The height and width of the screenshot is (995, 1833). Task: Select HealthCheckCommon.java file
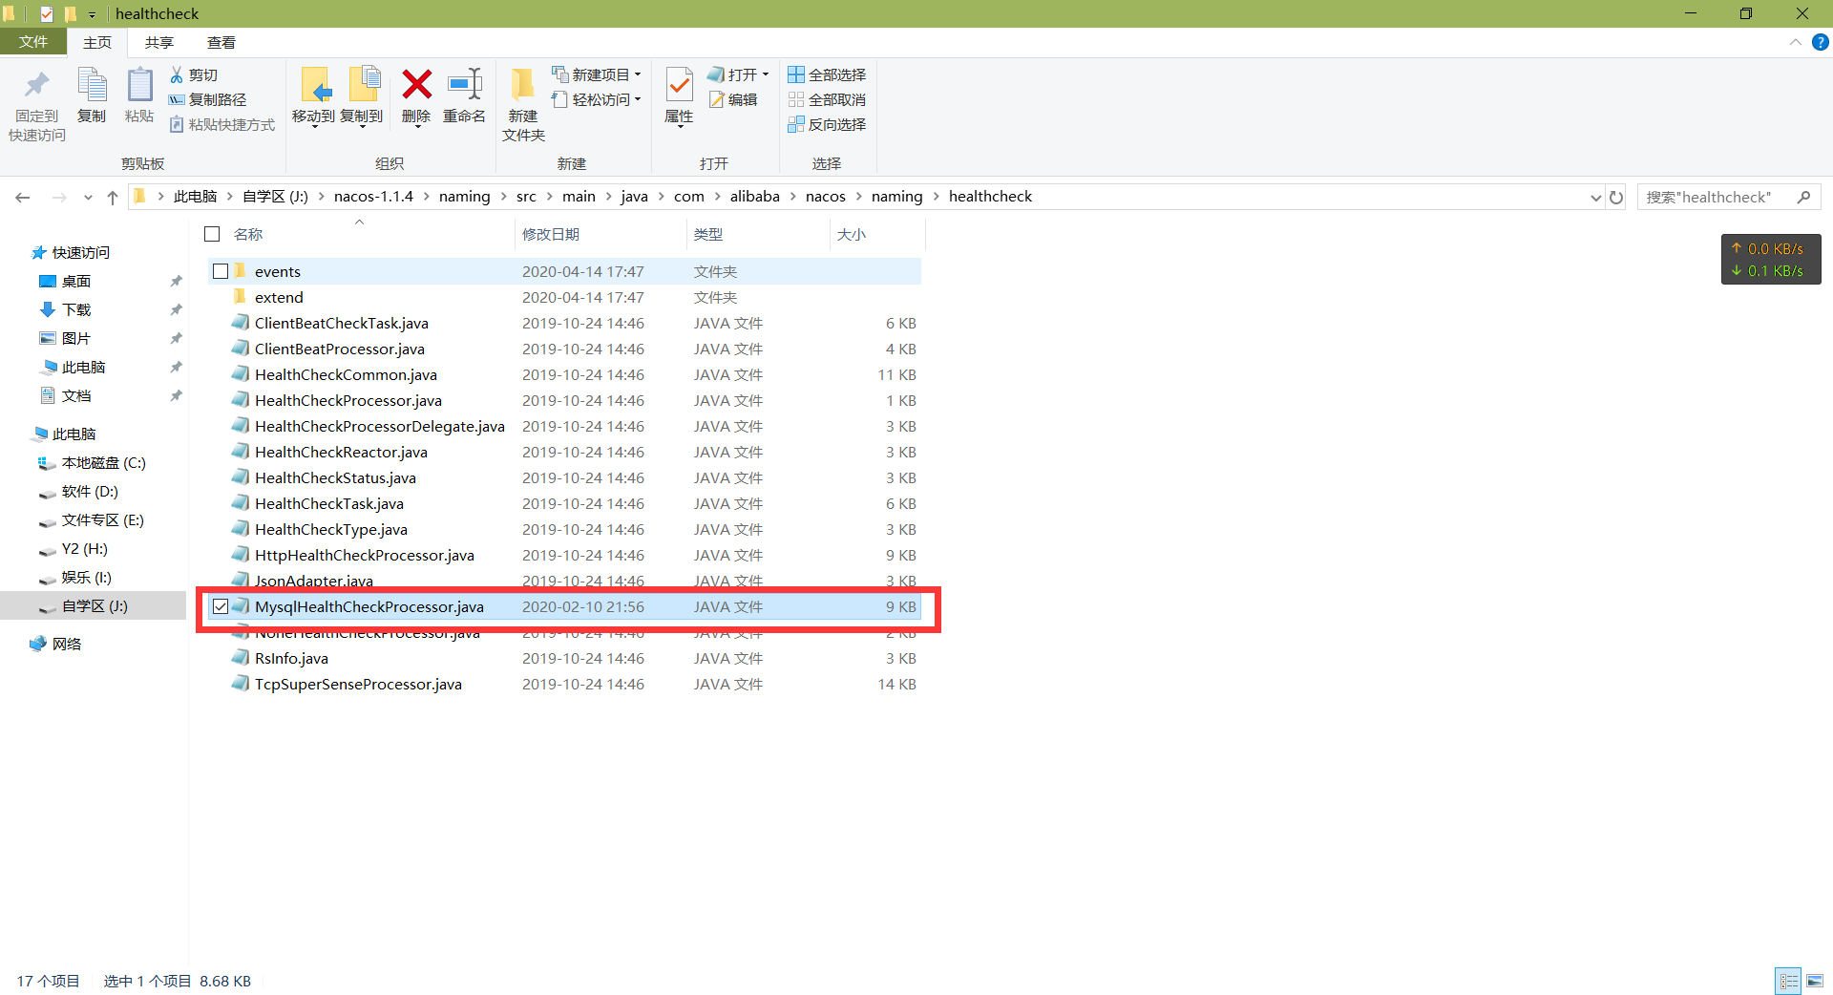[346, 374]
